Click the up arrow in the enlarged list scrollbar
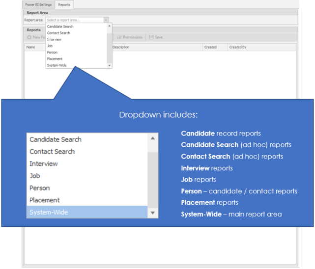 tap(153, 138)
